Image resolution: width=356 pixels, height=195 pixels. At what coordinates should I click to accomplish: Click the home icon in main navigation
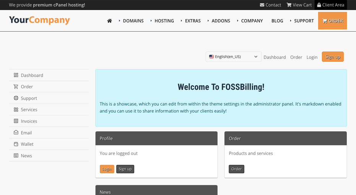point(109,21)
